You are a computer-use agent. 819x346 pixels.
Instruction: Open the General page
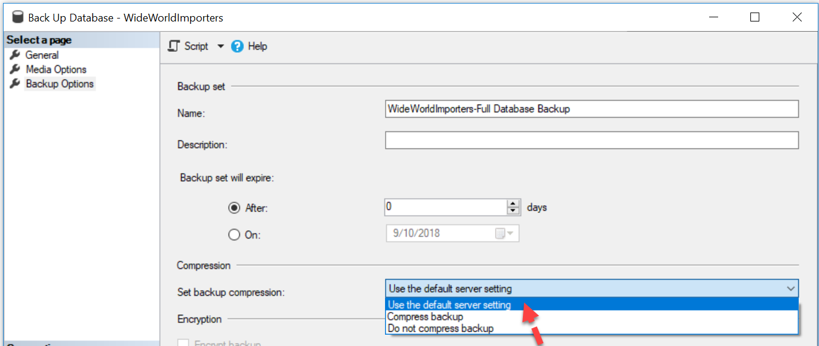pos(42,55)
